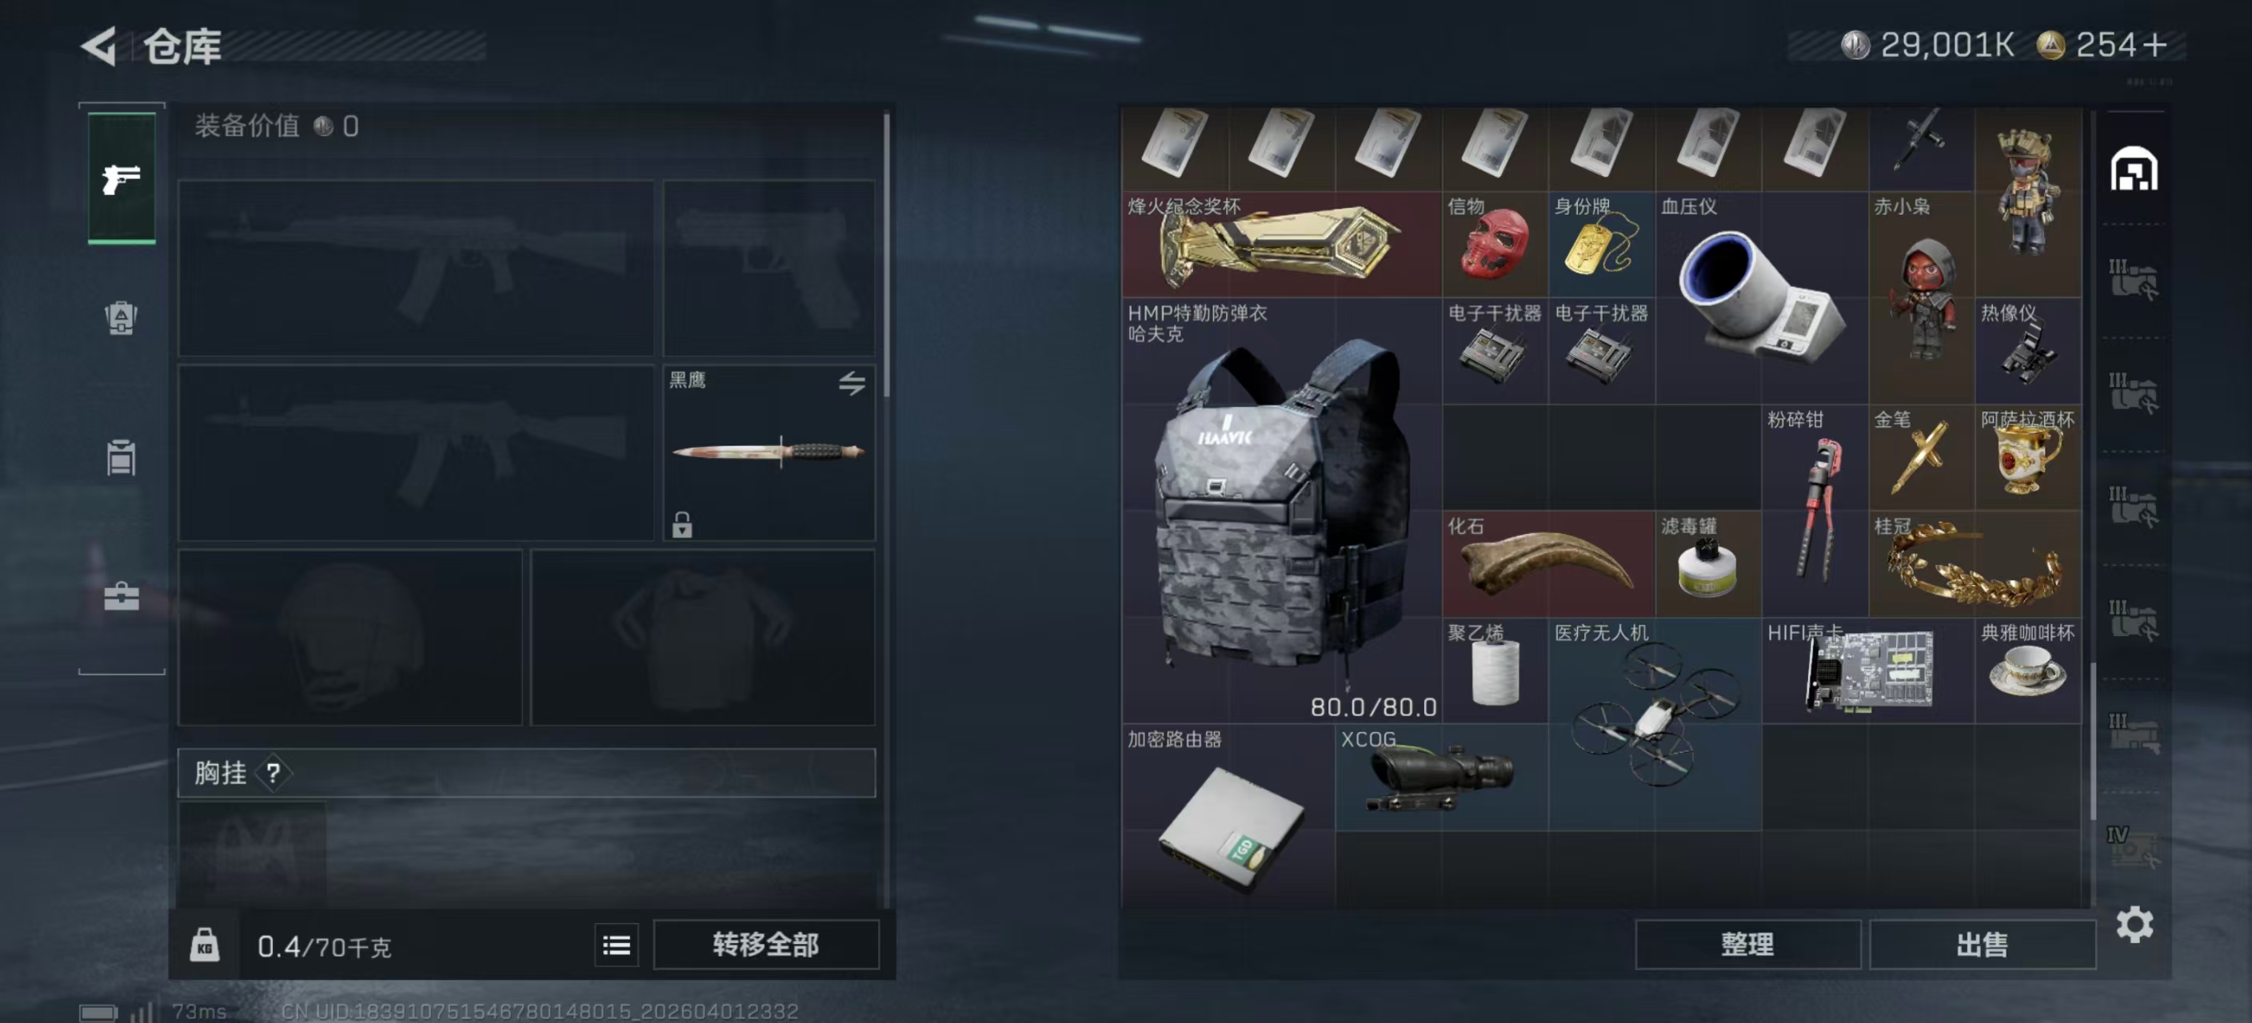The height and width of the screenshot is (1023, 2252).
Task: Click the 出售 sell button
Action: tap(1982, 945)
